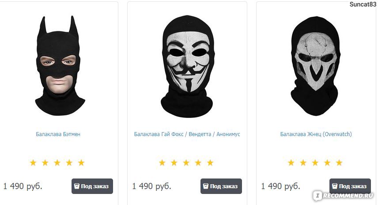Click the 1 490 руб. price of the Batman balaclava
378x205 pixels.
coord(23,186)
